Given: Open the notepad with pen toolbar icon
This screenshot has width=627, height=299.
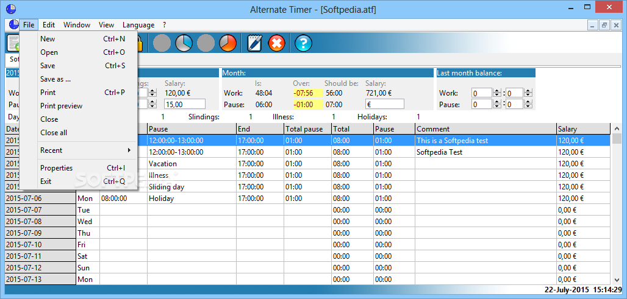Looking at the screenshot, I should [x=254, y=43].
